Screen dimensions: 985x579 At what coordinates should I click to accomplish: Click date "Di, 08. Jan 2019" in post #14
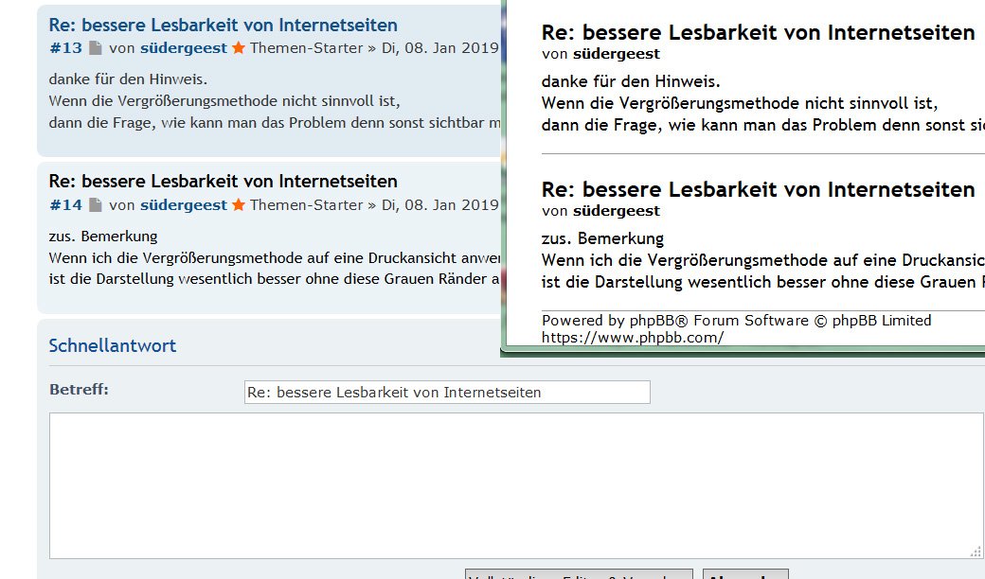(439, 204)
